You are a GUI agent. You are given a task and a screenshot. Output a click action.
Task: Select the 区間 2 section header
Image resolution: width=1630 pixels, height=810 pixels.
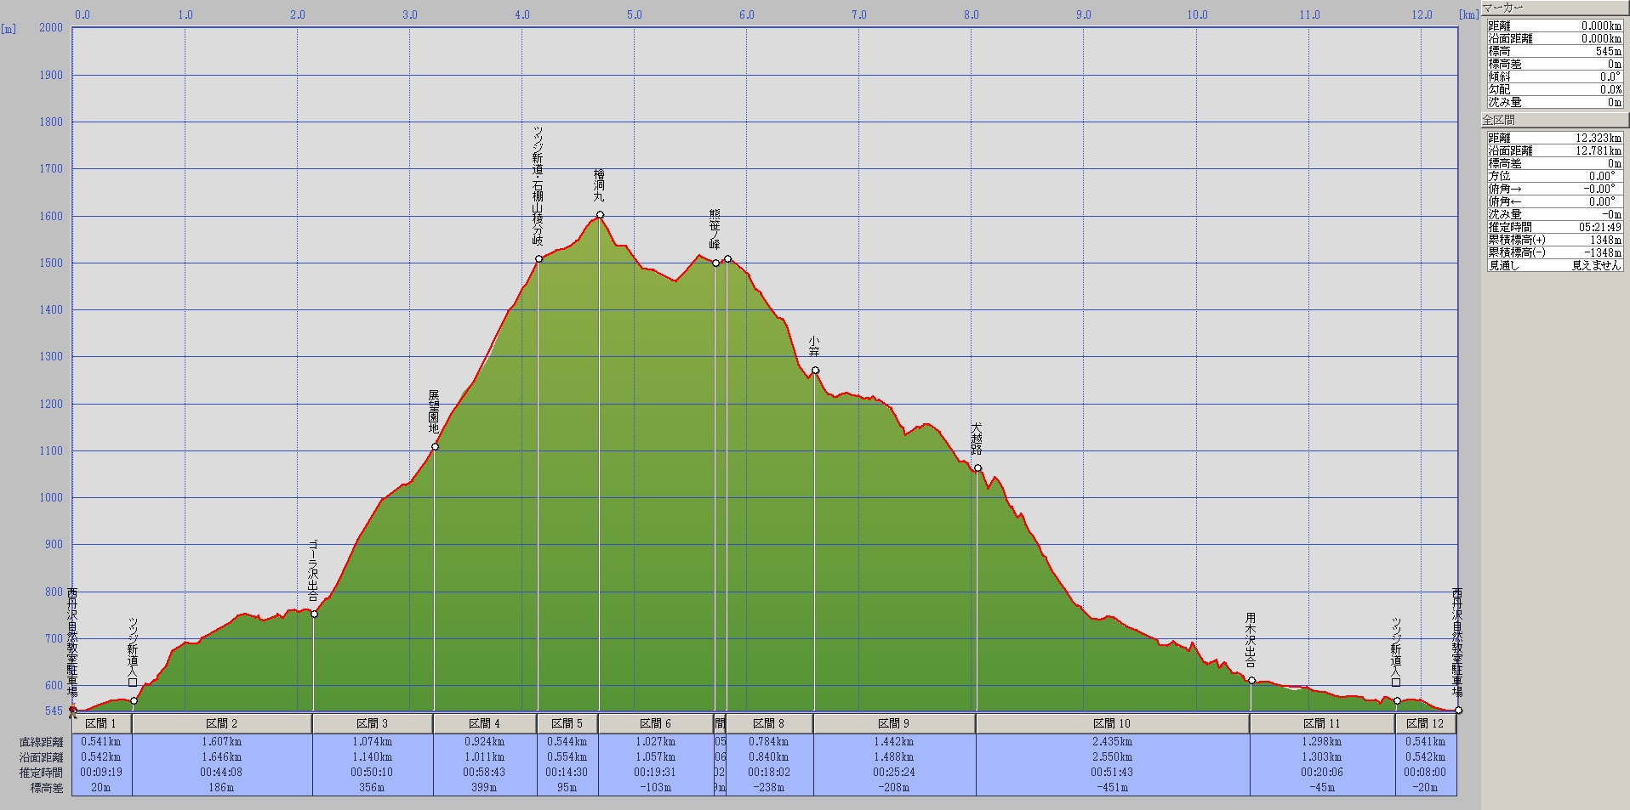click(222, 723)
